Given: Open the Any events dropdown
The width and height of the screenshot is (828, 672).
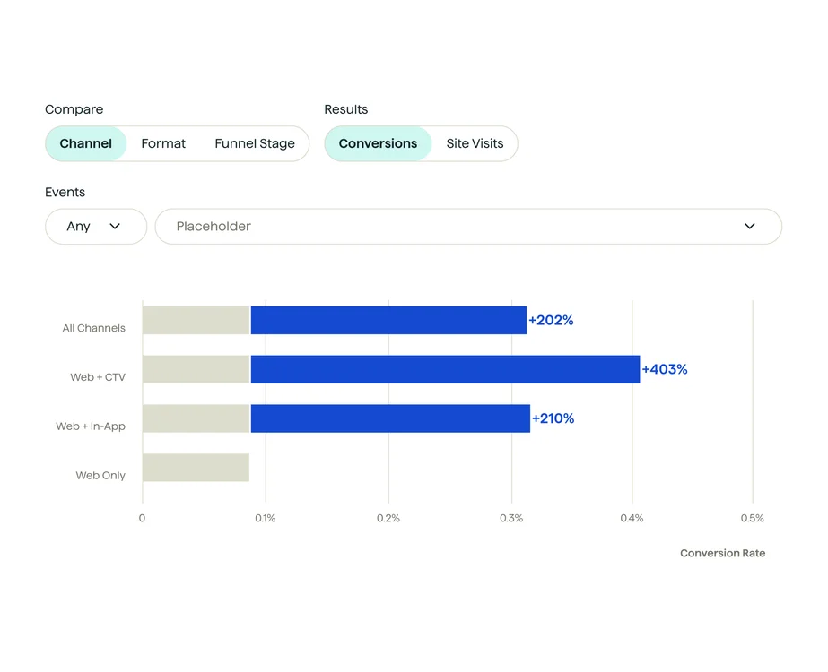Looking at the screenshot, I should pos(95,226).
